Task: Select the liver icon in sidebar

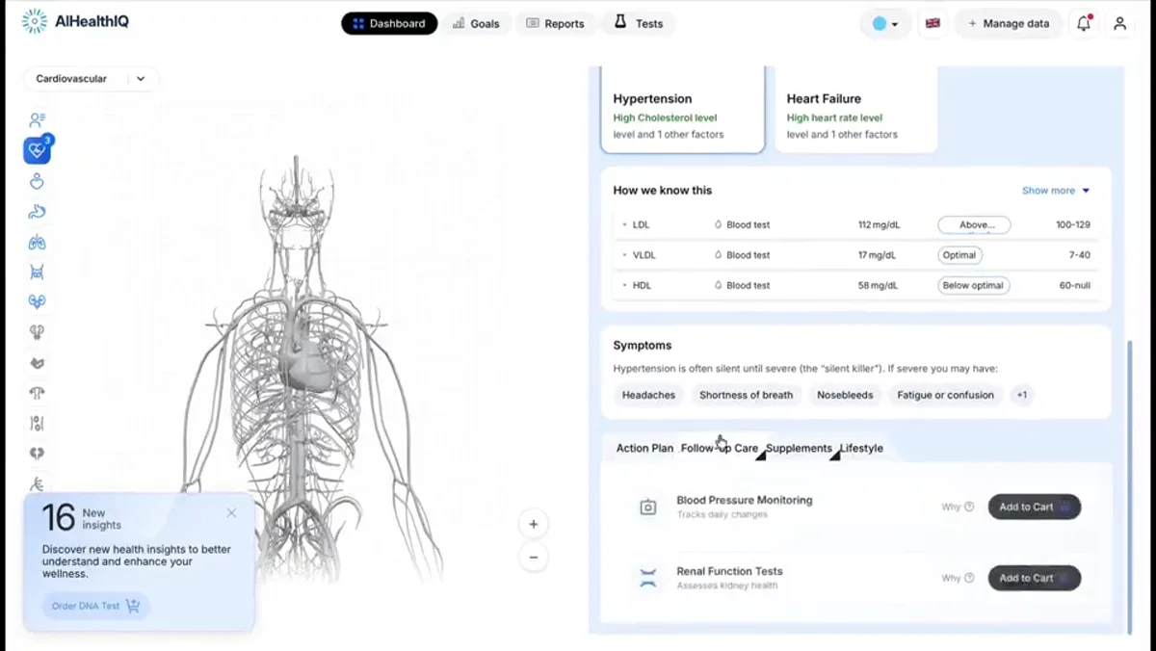Action: click(38, 363)
